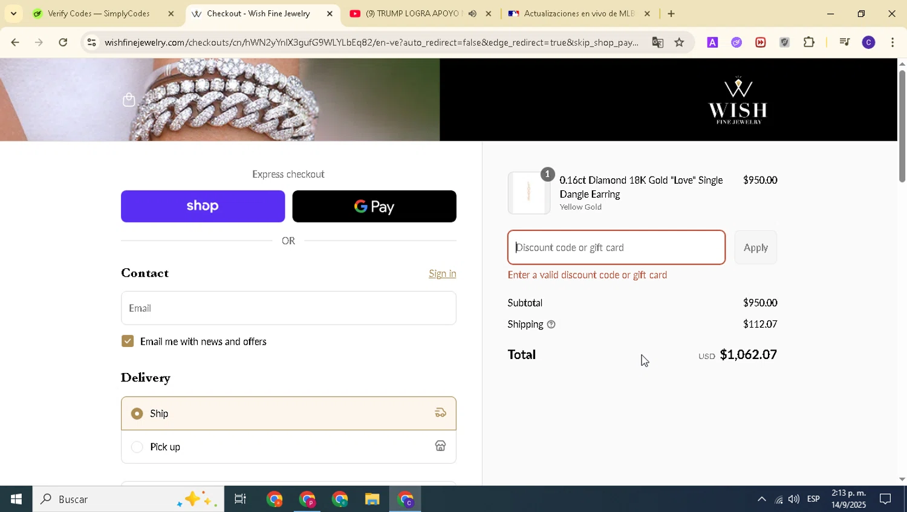907x512 pixels.
Task: Click the network icon in system tray
Action: [778, 499]
